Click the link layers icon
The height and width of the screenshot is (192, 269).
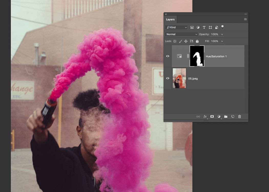point(198,116)
